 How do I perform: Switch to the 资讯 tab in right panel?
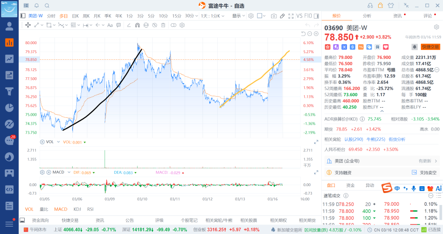pos(397,16)
